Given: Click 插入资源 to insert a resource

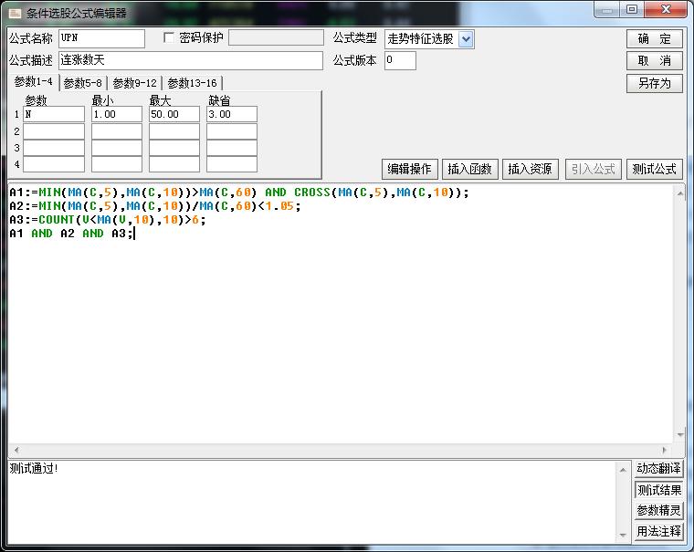Looking at the screenshot, I should pyautogui.click(x=531, y=169).
